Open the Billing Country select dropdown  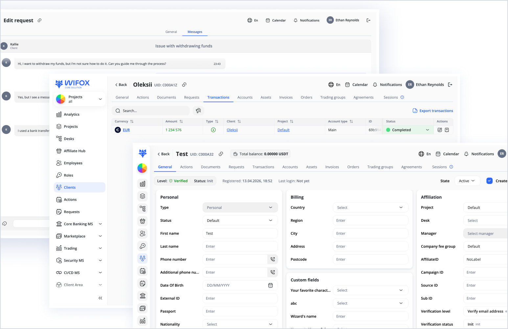tap(370, 208)
